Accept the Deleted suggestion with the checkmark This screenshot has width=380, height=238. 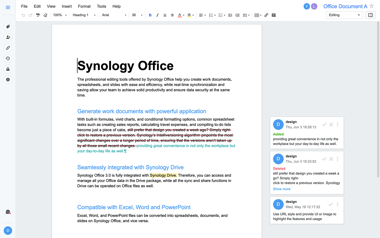324,159
